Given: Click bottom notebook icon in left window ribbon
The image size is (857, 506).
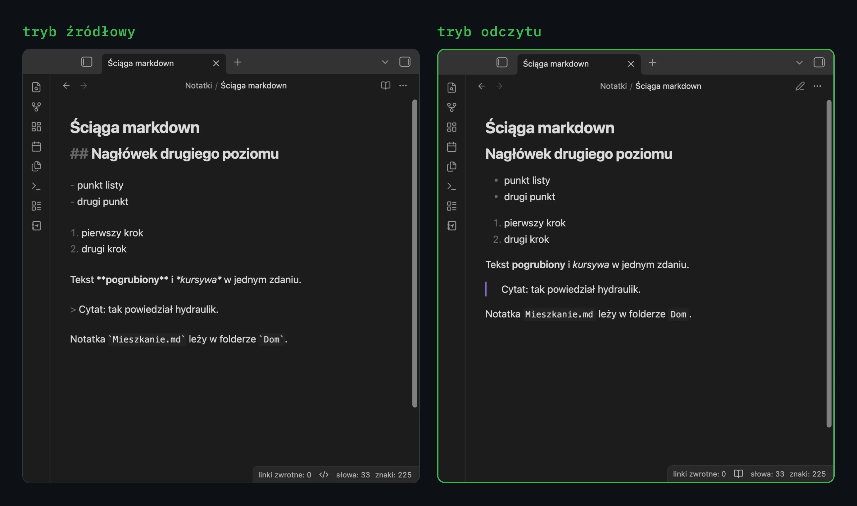Looking at the screenshot, I should pyautogui.click(x=36, y=226).
